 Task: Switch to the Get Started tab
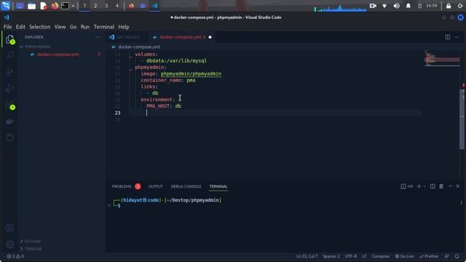(128, 37)
